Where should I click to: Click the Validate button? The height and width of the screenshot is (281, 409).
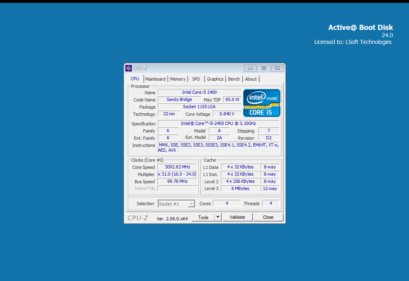coord(237,217)
